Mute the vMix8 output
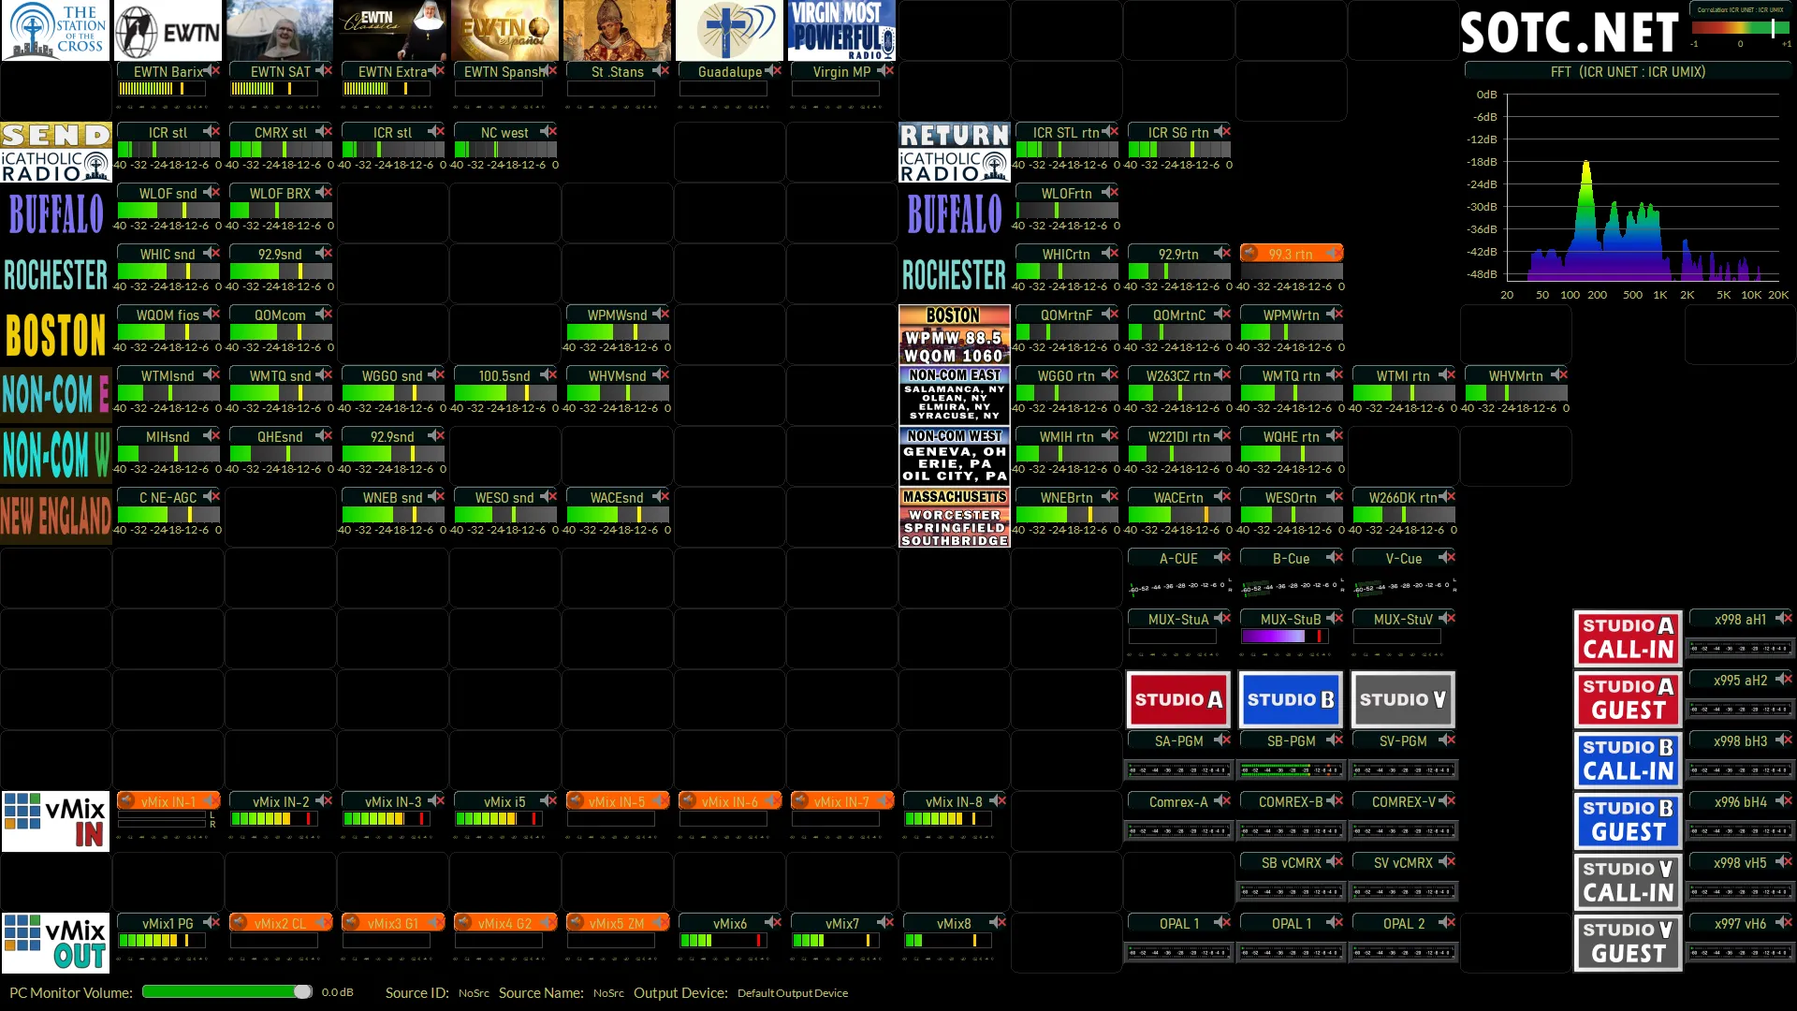Screen dimensions: 1797x1011 click(x=998, y=923)
